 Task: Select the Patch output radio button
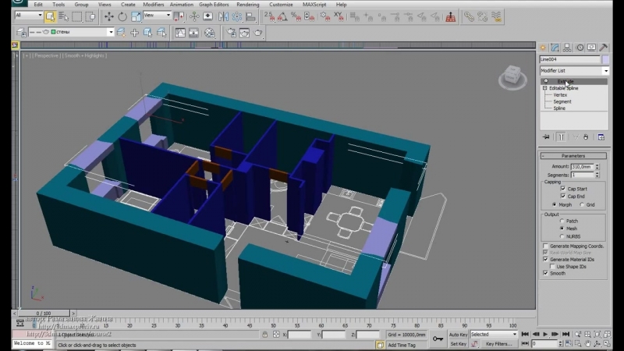[x=563, y=221]
